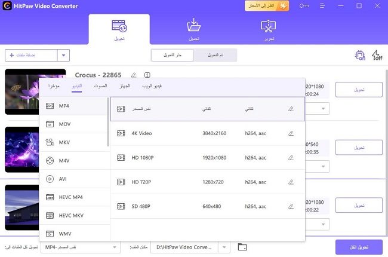Choose the SD 480P preset
This screenshot has height=257, width=388.
click(x=207, y=206)
